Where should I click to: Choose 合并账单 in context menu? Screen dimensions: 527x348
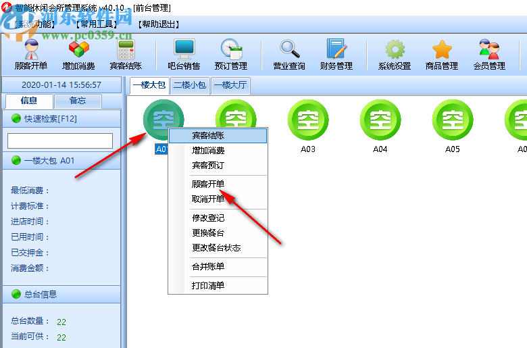tap(218, 267)
